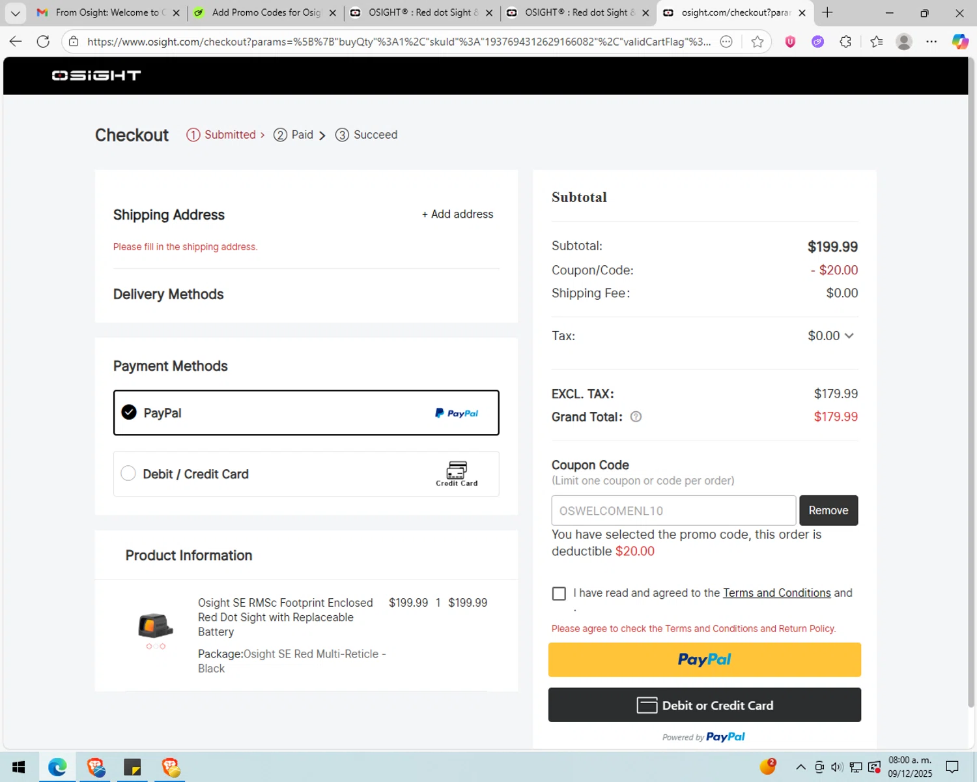Image resolution: width=977 pixels, height=782 pixels.
Task: Switch to Add Promo Codes for Osight tab
Action: (x=266, y=12)
